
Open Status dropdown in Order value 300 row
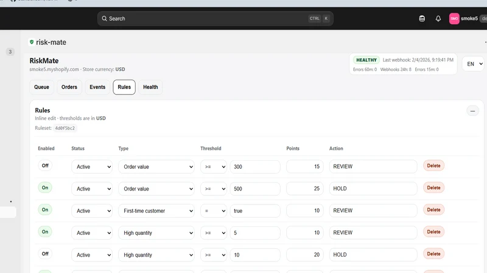(x=92, y=166)
